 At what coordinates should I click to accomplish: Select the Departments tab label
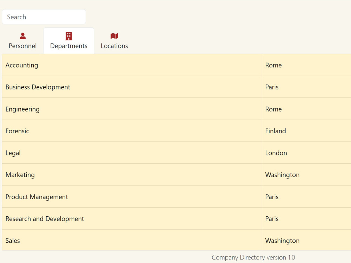point(69,46)
